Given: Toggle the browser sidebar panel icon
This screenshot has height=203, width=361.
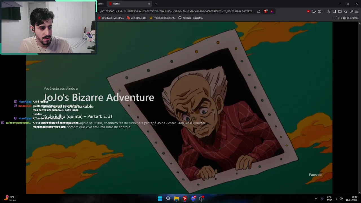Looking at the screenshot, I should [334, 11].
